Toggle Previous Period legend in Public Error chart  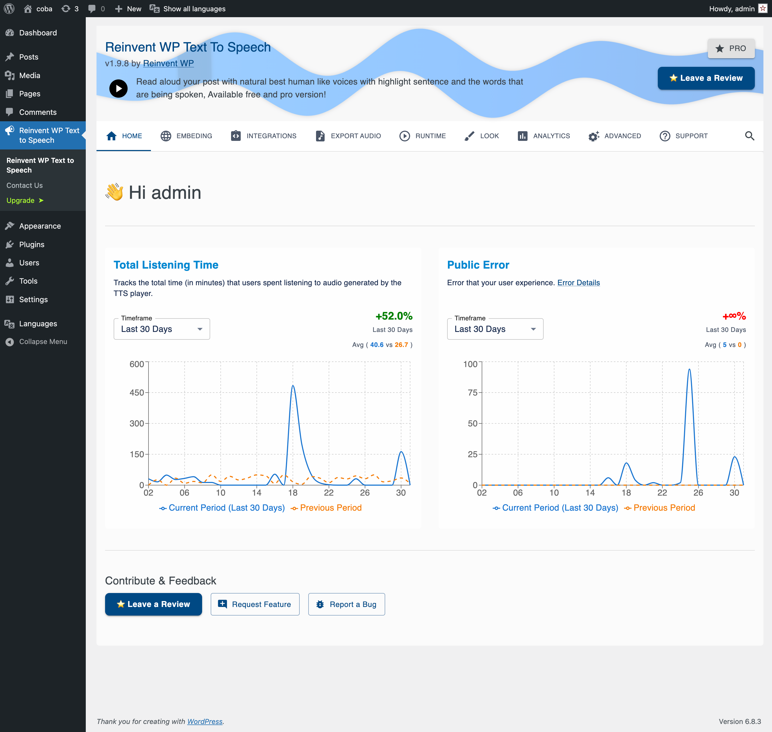(659, 508)
